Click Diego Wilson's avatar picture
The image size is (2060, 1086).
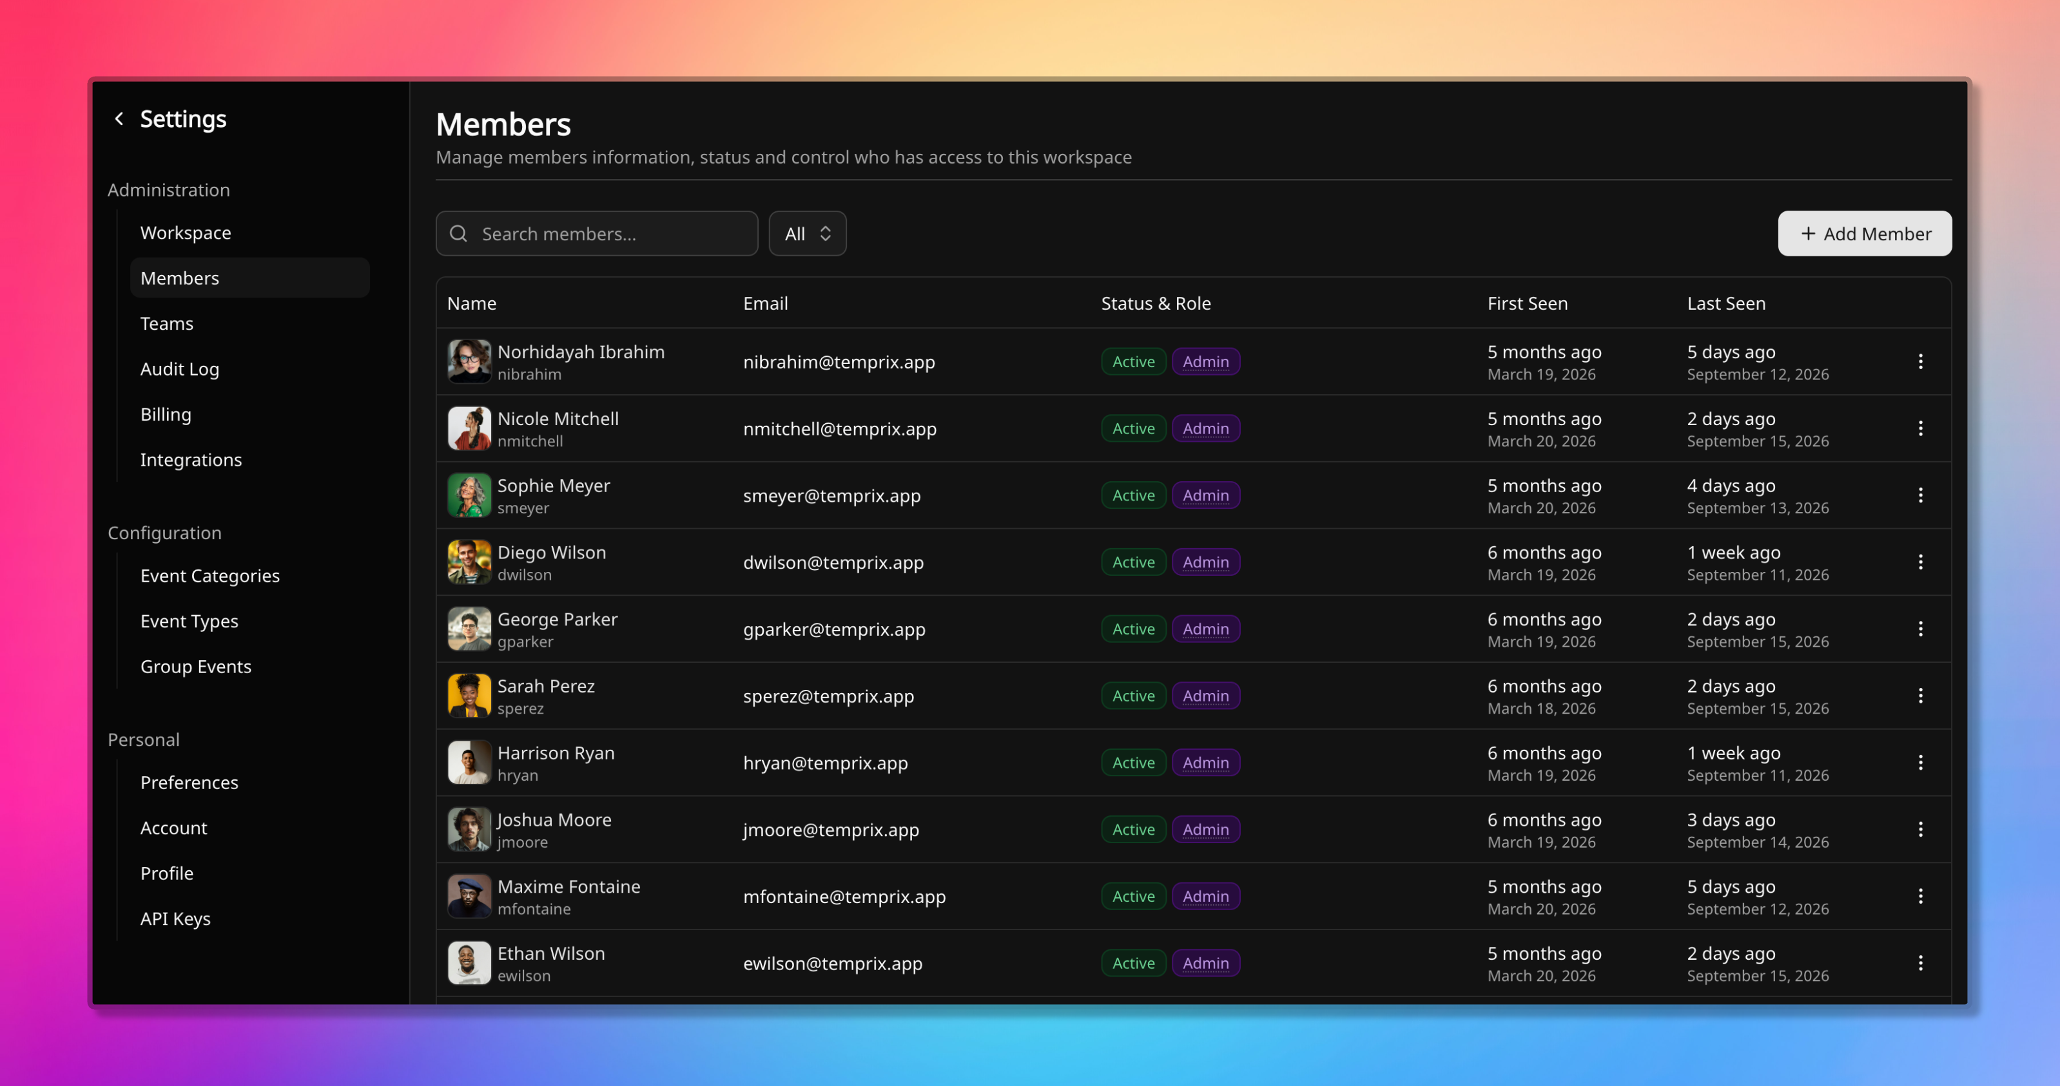coord(469,562)
